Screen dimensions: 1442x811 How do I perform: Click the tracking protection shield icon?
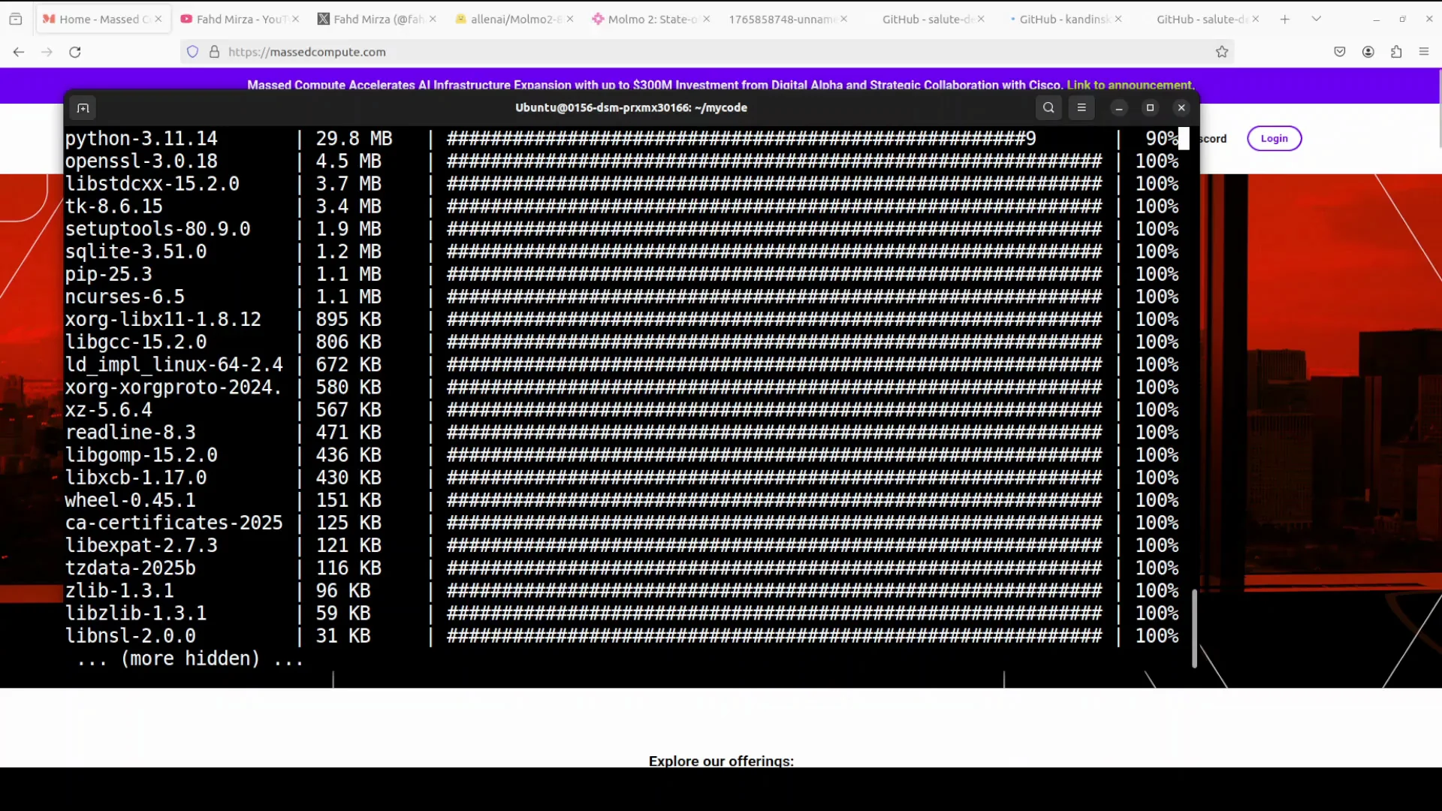pos(193,52)
